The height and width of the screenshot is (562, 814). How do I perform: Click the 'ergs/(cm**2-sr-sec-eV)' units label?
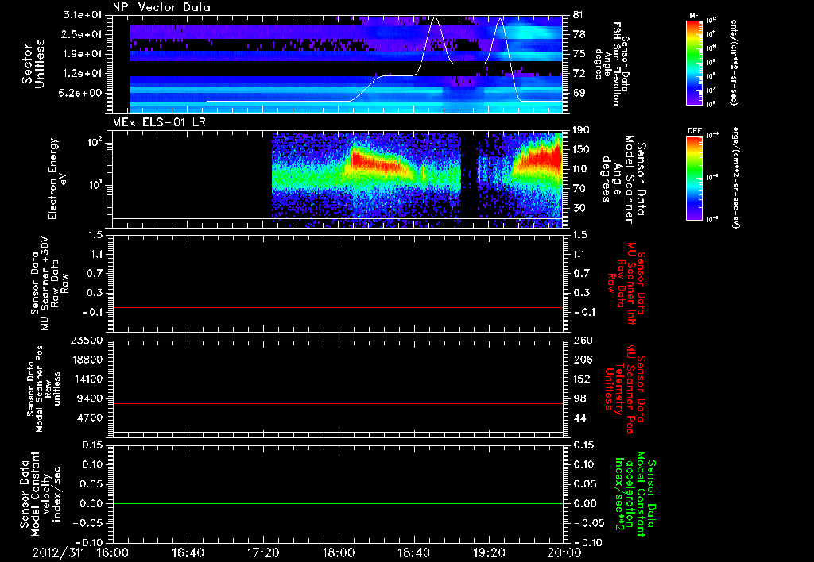point(736,177)
